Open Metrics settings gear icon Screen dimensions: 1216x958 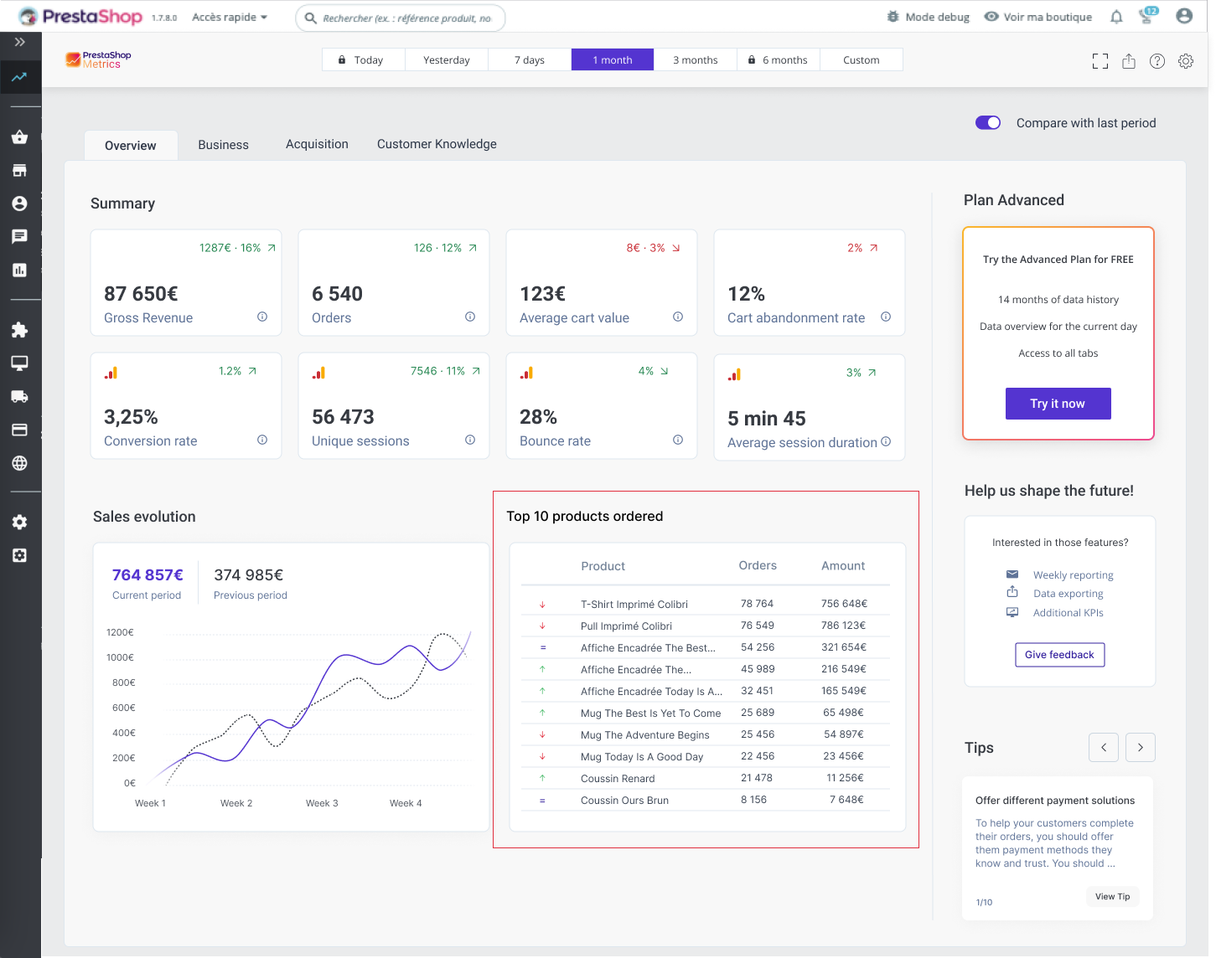[x=1186, y=61]
